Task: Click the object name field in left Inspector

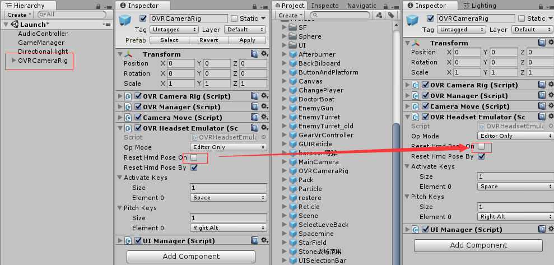Action: tap(189, 18)
